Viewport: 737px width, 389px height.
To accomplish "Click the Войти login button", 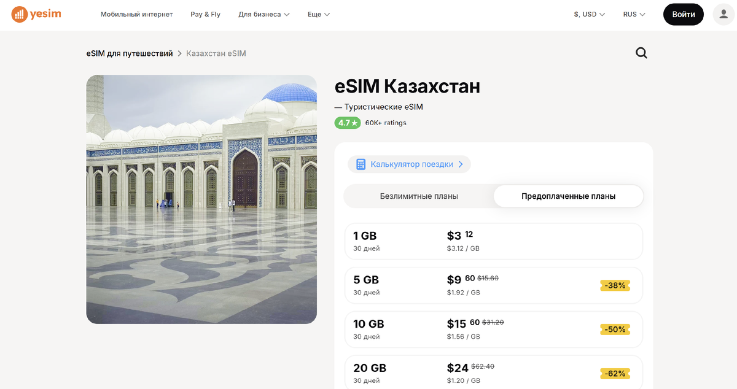I will pyautogui.click(x=684, y=14).
